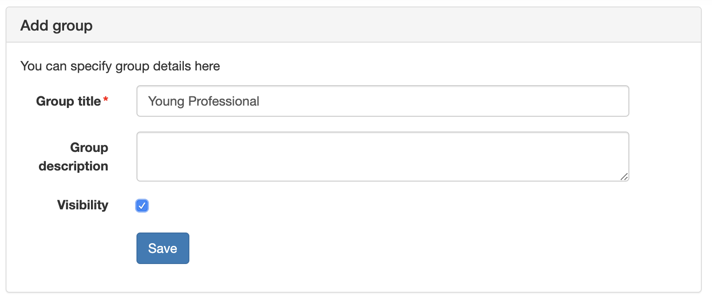Image resolution: width=712 pixels, height=302 pixels.
Task: Click the 'You can specify group details' text
Action: [x=120, y=66]
